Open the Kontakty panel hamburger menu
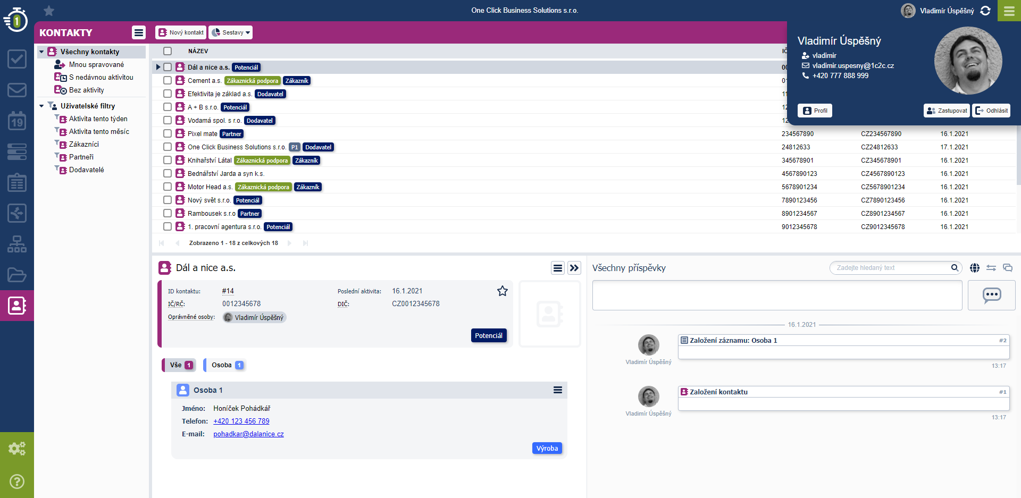Viewport: 1021px width, 498px height. pos(139,32)
